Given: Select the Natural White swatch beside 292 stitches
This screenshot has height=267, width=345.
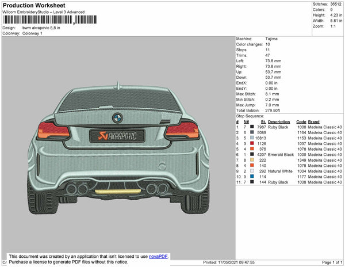Looking at the screenshot, I should click(x=252, y=171).
